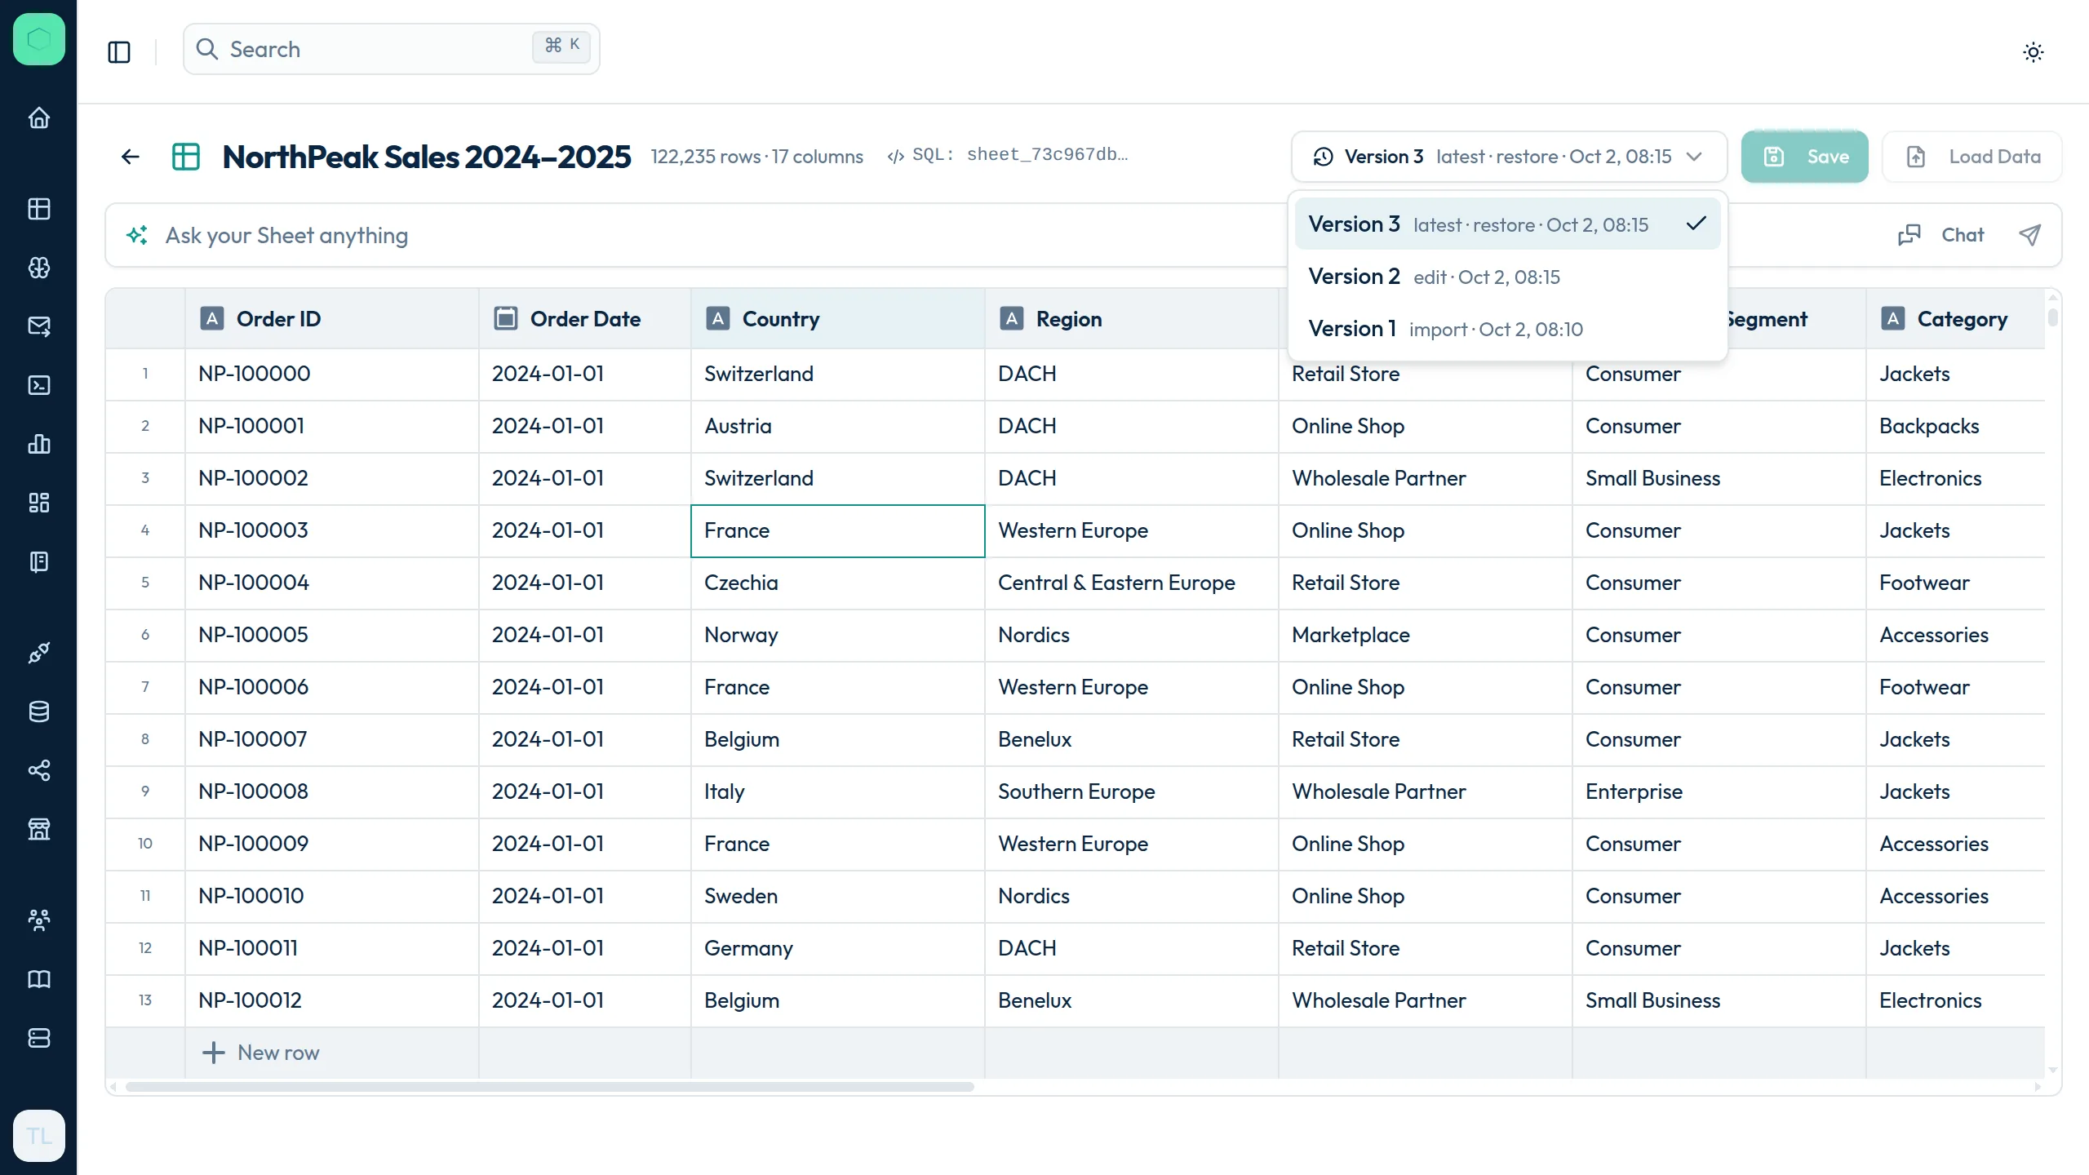The width and height of the screenshot is (2089, 1175).
Task: Open the server storage icon in sidebar
Action: coord(38,1038)
